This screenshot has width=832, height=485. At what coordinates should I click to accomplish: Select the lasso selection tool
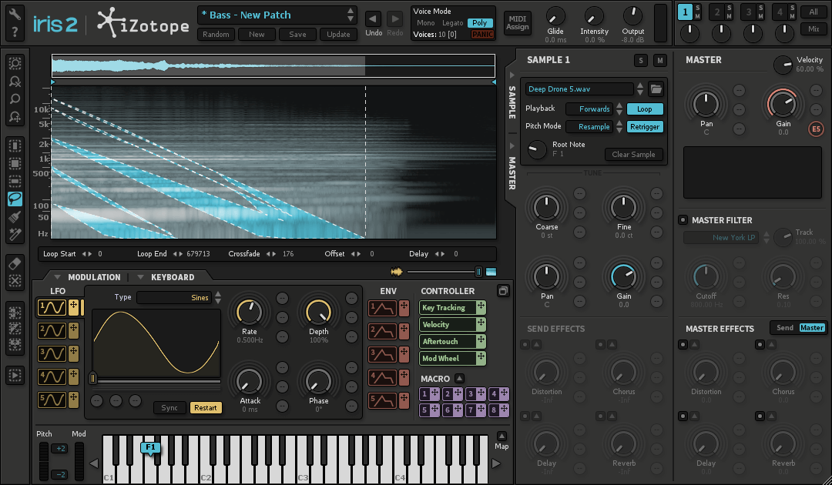(x=15, y=199)
